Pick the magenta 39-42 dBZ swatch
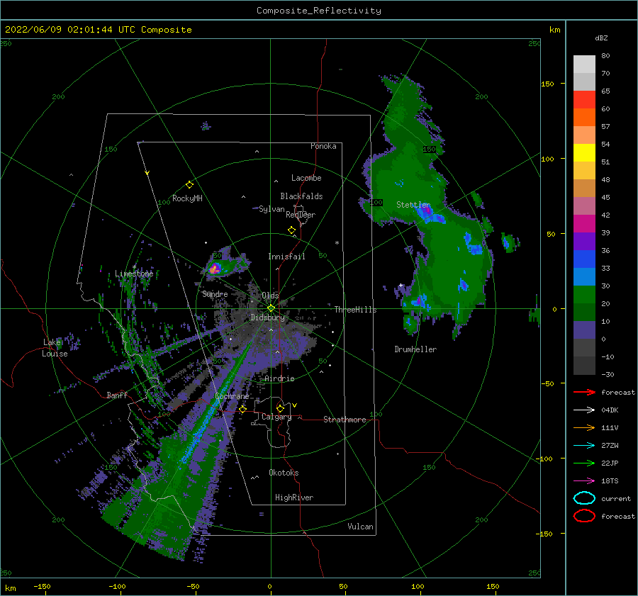Viewport: 638px width, 596px height. (584, 223)
